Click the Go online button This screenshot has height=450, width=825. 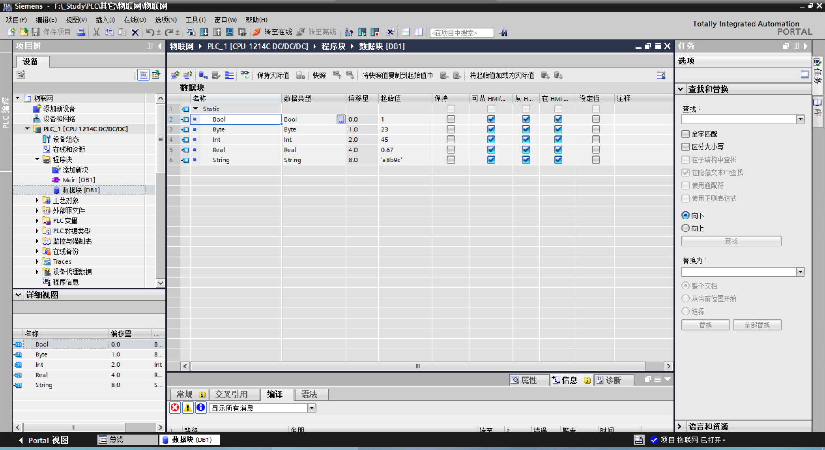272,32
